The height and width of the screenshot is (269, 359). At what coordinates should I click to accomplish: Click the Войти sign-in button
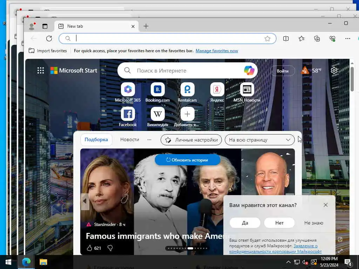coord(283,71)
